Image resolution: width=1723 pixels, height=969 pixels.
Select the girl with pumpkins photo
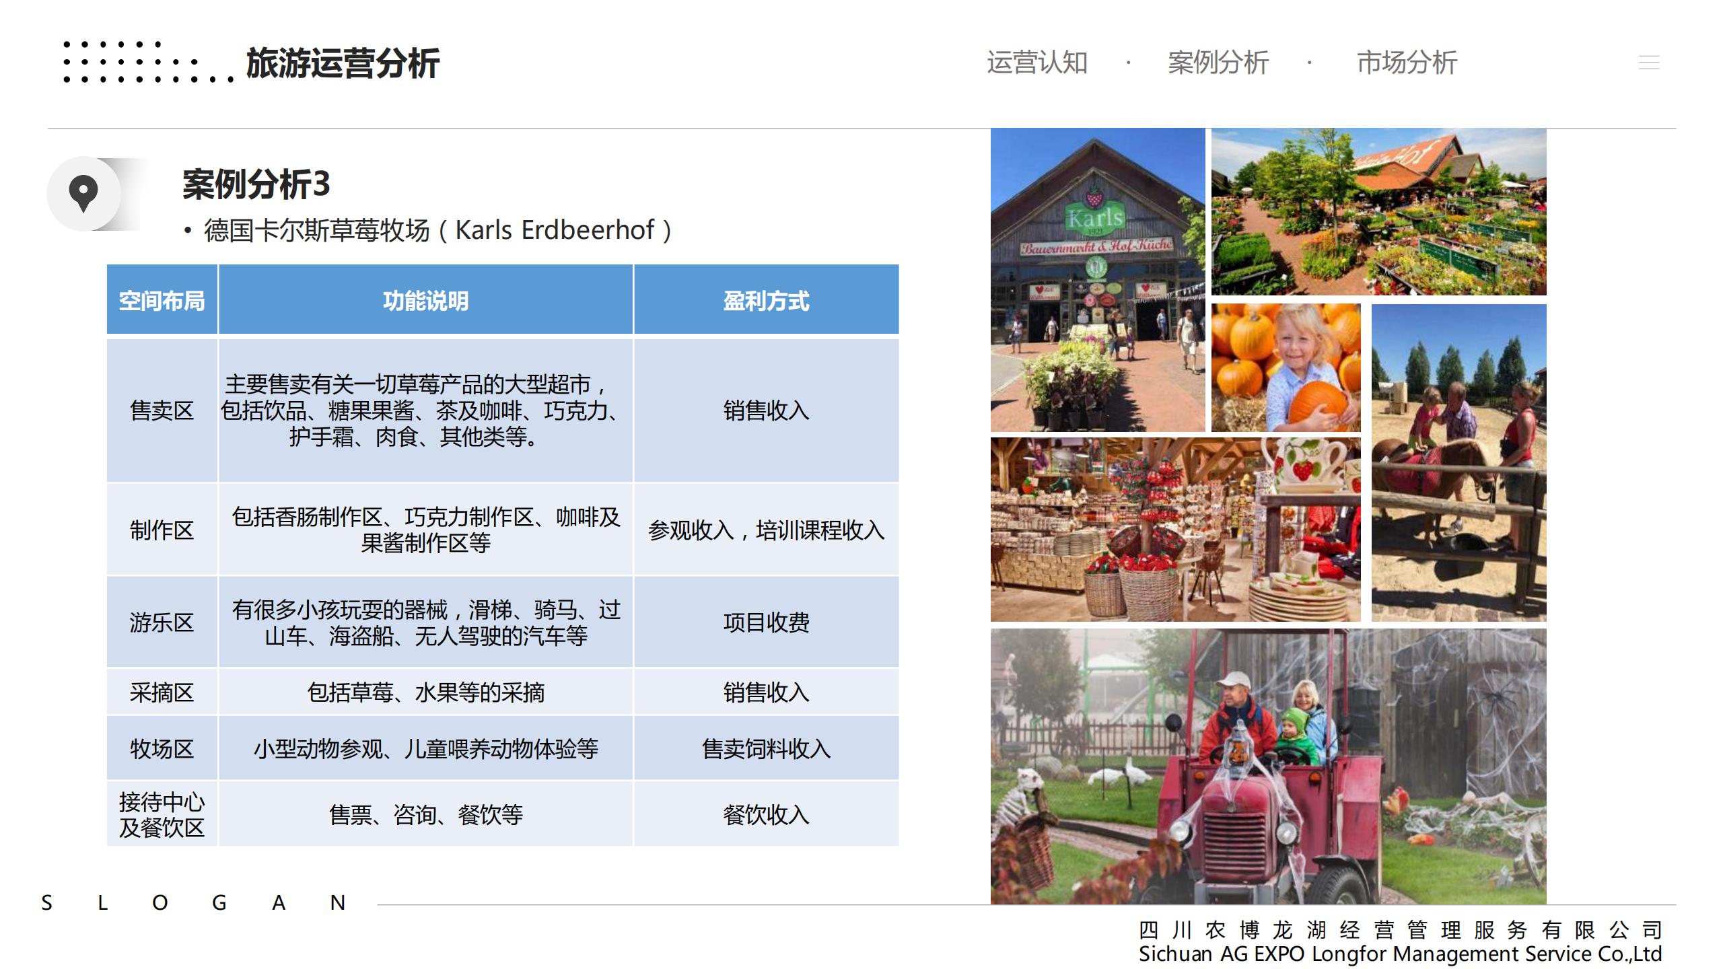[1286, 367]
